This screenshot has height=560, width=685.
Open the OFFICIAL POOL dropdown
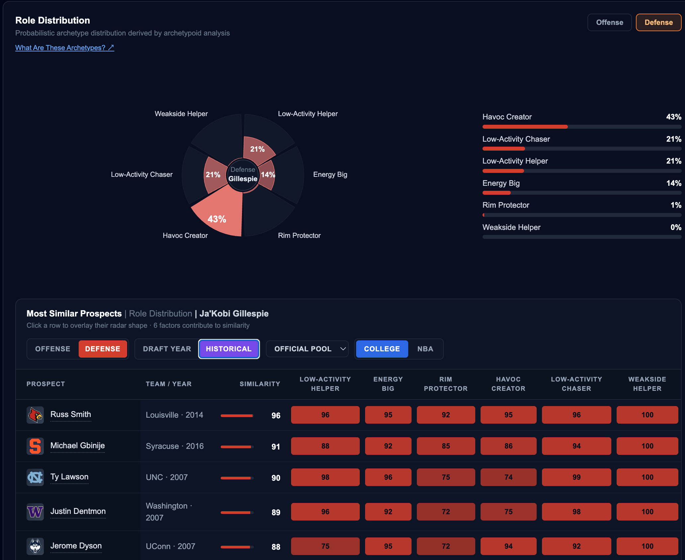point(307,349)
